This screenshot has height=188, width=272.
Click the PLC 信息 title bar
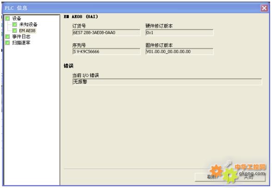tap(132, 8)
